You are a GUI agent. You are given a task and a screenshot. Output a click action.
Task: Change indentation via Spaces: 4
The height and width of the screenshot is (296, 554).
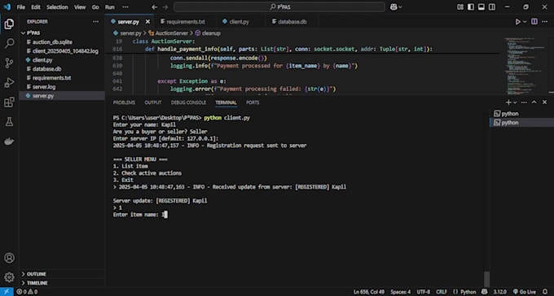pyautogui.click(x=401, y=292)
